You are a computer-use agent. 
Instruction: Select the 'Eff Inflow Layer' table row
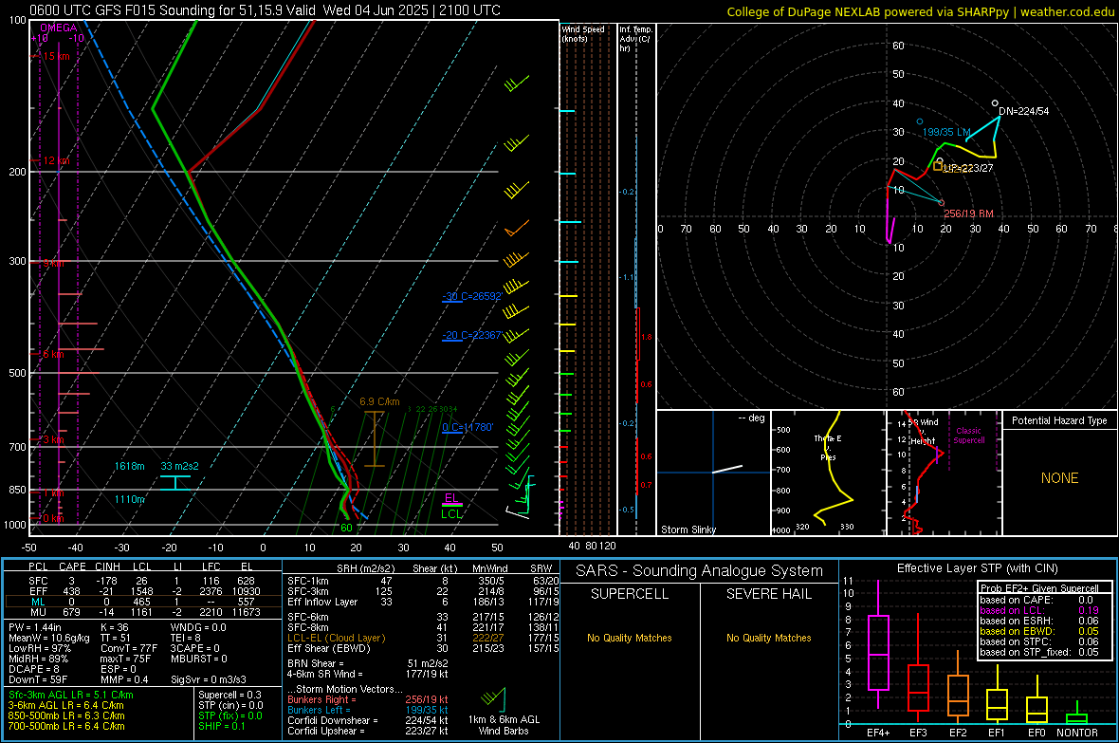pos(423,602)
